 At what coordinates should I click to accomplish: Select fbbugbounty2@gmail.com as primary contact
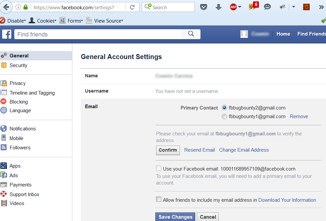tap(224, 108)
